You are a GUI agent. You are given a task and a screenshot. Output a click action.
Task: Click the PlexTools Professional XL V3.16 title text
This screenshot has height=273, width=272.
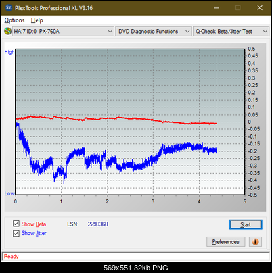(53, 8)
